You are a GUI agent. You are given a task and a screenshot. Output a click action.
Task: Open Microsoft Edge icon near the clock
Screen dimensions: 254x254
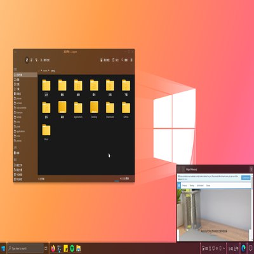click(x=243, y=248)
